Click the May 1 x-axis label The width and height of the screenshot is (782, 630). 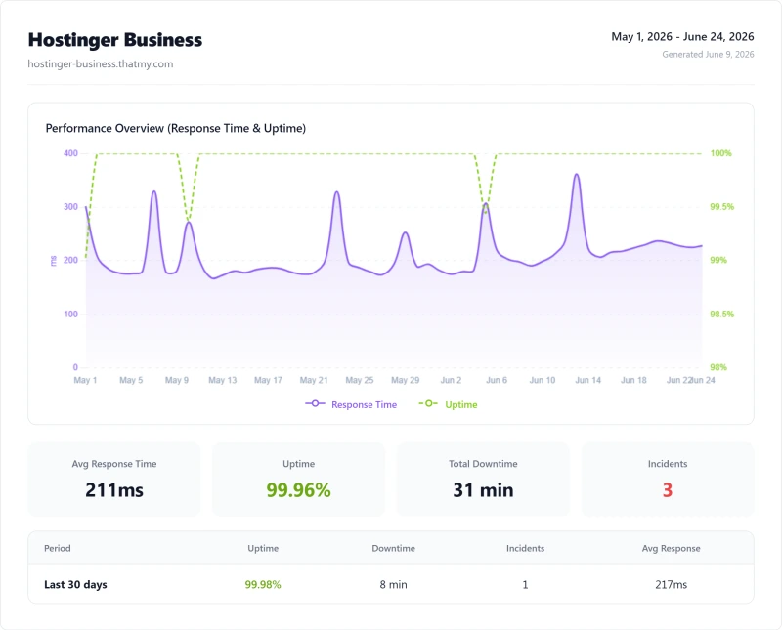point(85,380)
